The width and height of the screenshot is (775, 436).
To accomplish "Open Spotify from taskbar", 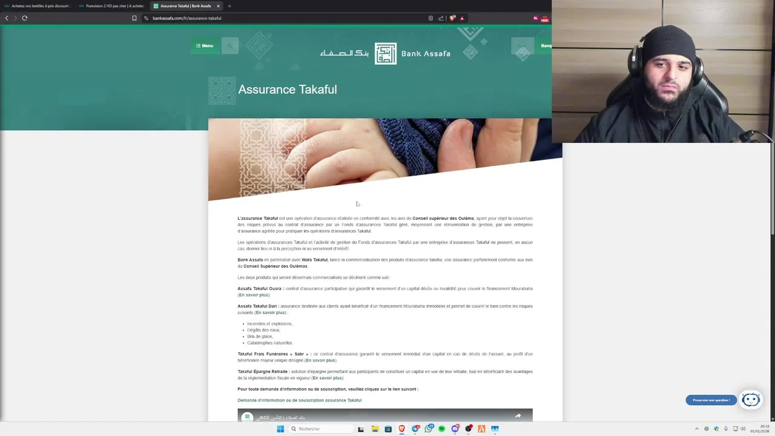I will [x=442, y=429].
